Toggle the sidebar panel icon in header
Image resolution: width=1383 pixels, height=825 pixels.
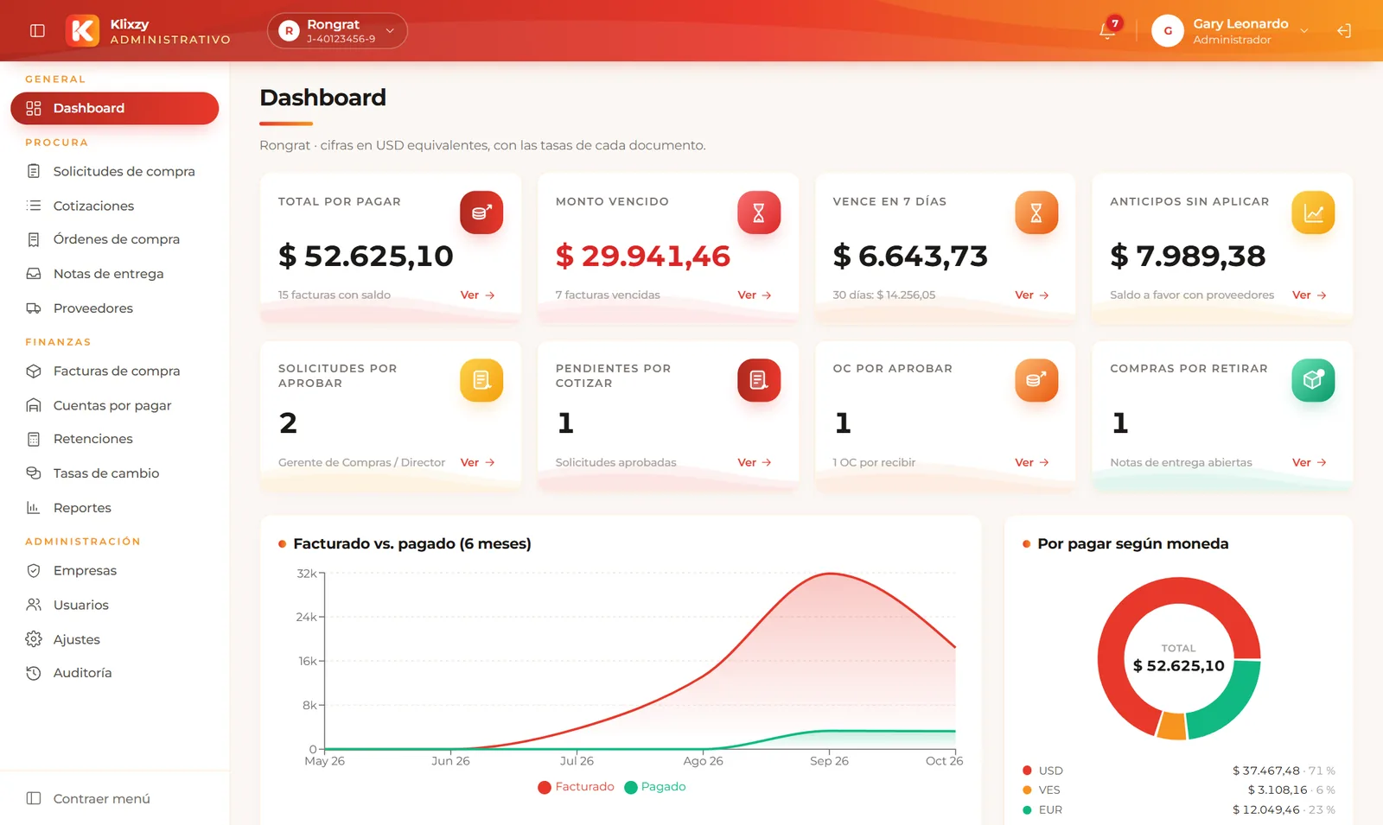(x=37, y=30)
